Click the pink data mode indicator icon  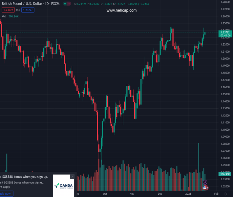[x=69, y=4]
